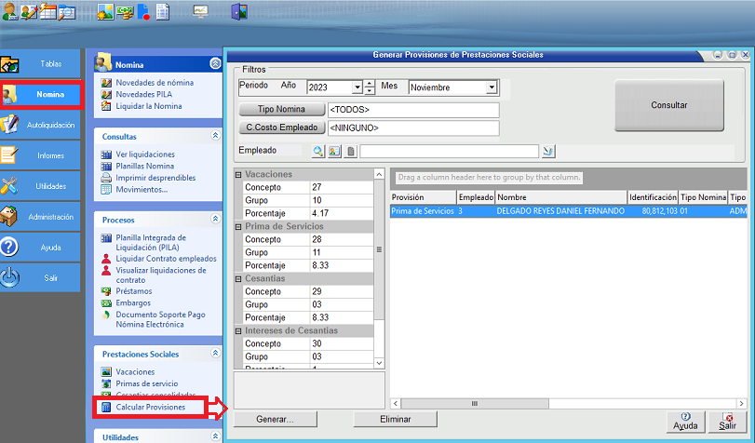Click the magnifier search icon beside Empleado
This screenshot has width=755, height=443.
click(x=317, y=151)
